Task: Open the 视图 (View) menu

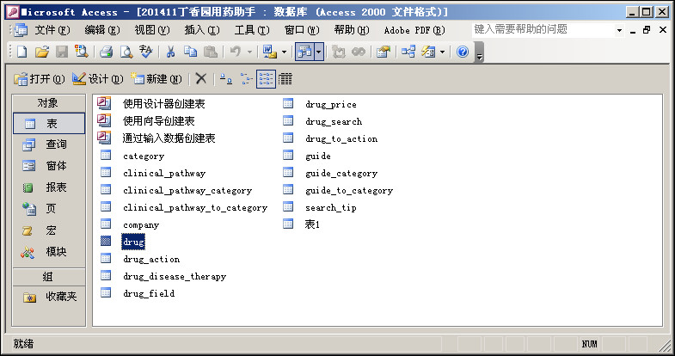Action: click(152, 30)
